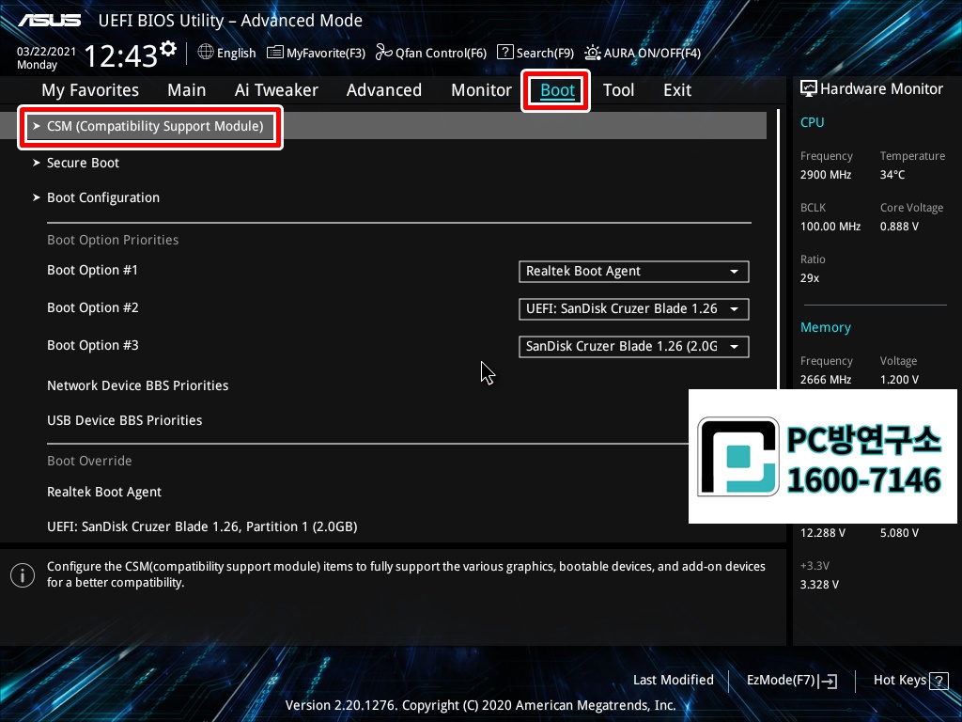
Task: Open USB Device BBS Priorities
Action: [125, 420]
